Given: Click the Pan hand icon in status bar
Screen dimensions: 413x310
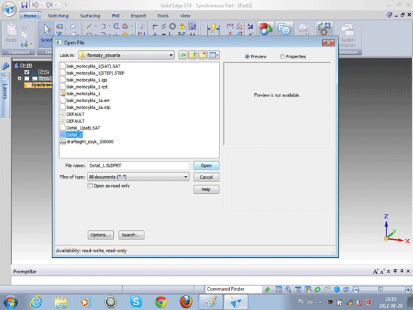Looking at the screenshot, I should (307, 289).
